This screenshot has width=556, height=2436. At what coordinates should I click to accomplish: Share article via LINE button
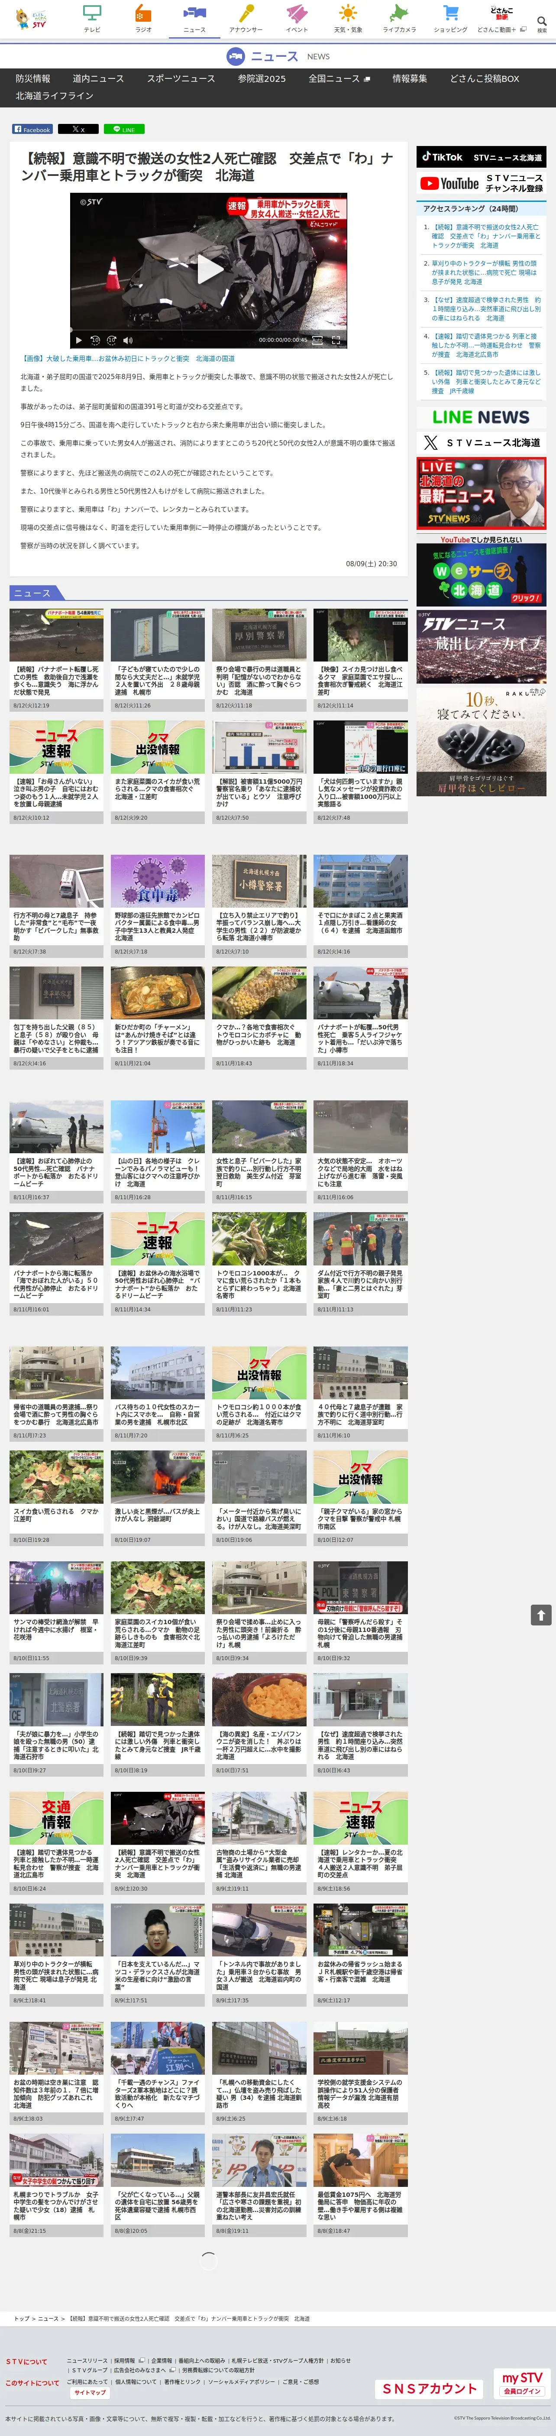(124, 129)
